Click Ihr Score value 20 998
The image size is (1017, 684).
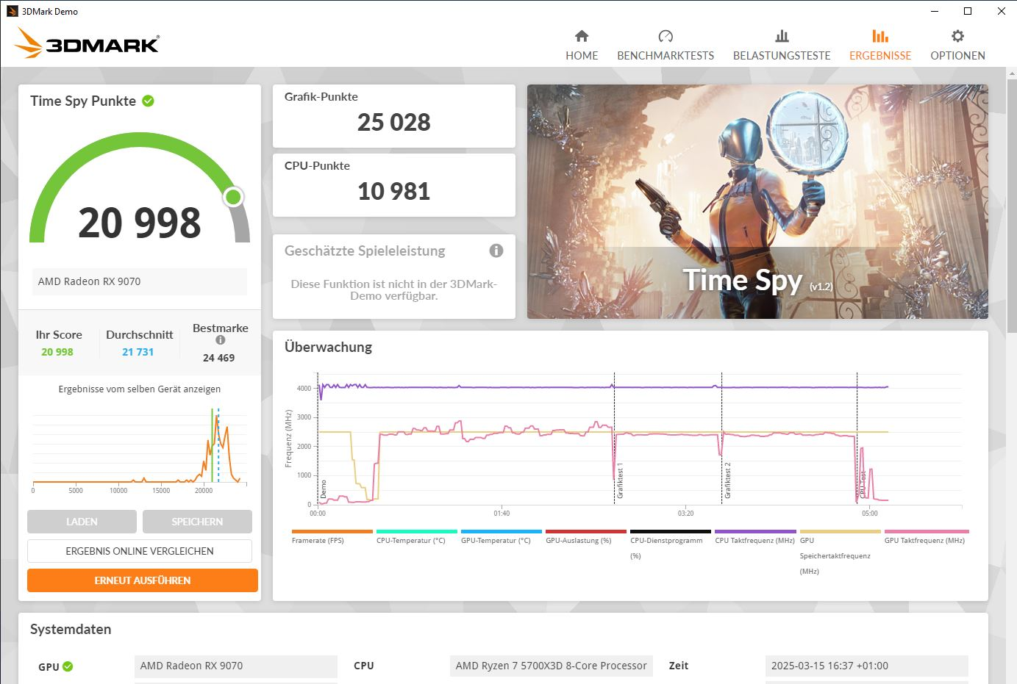pyautogui.click(x=57, y=352)
